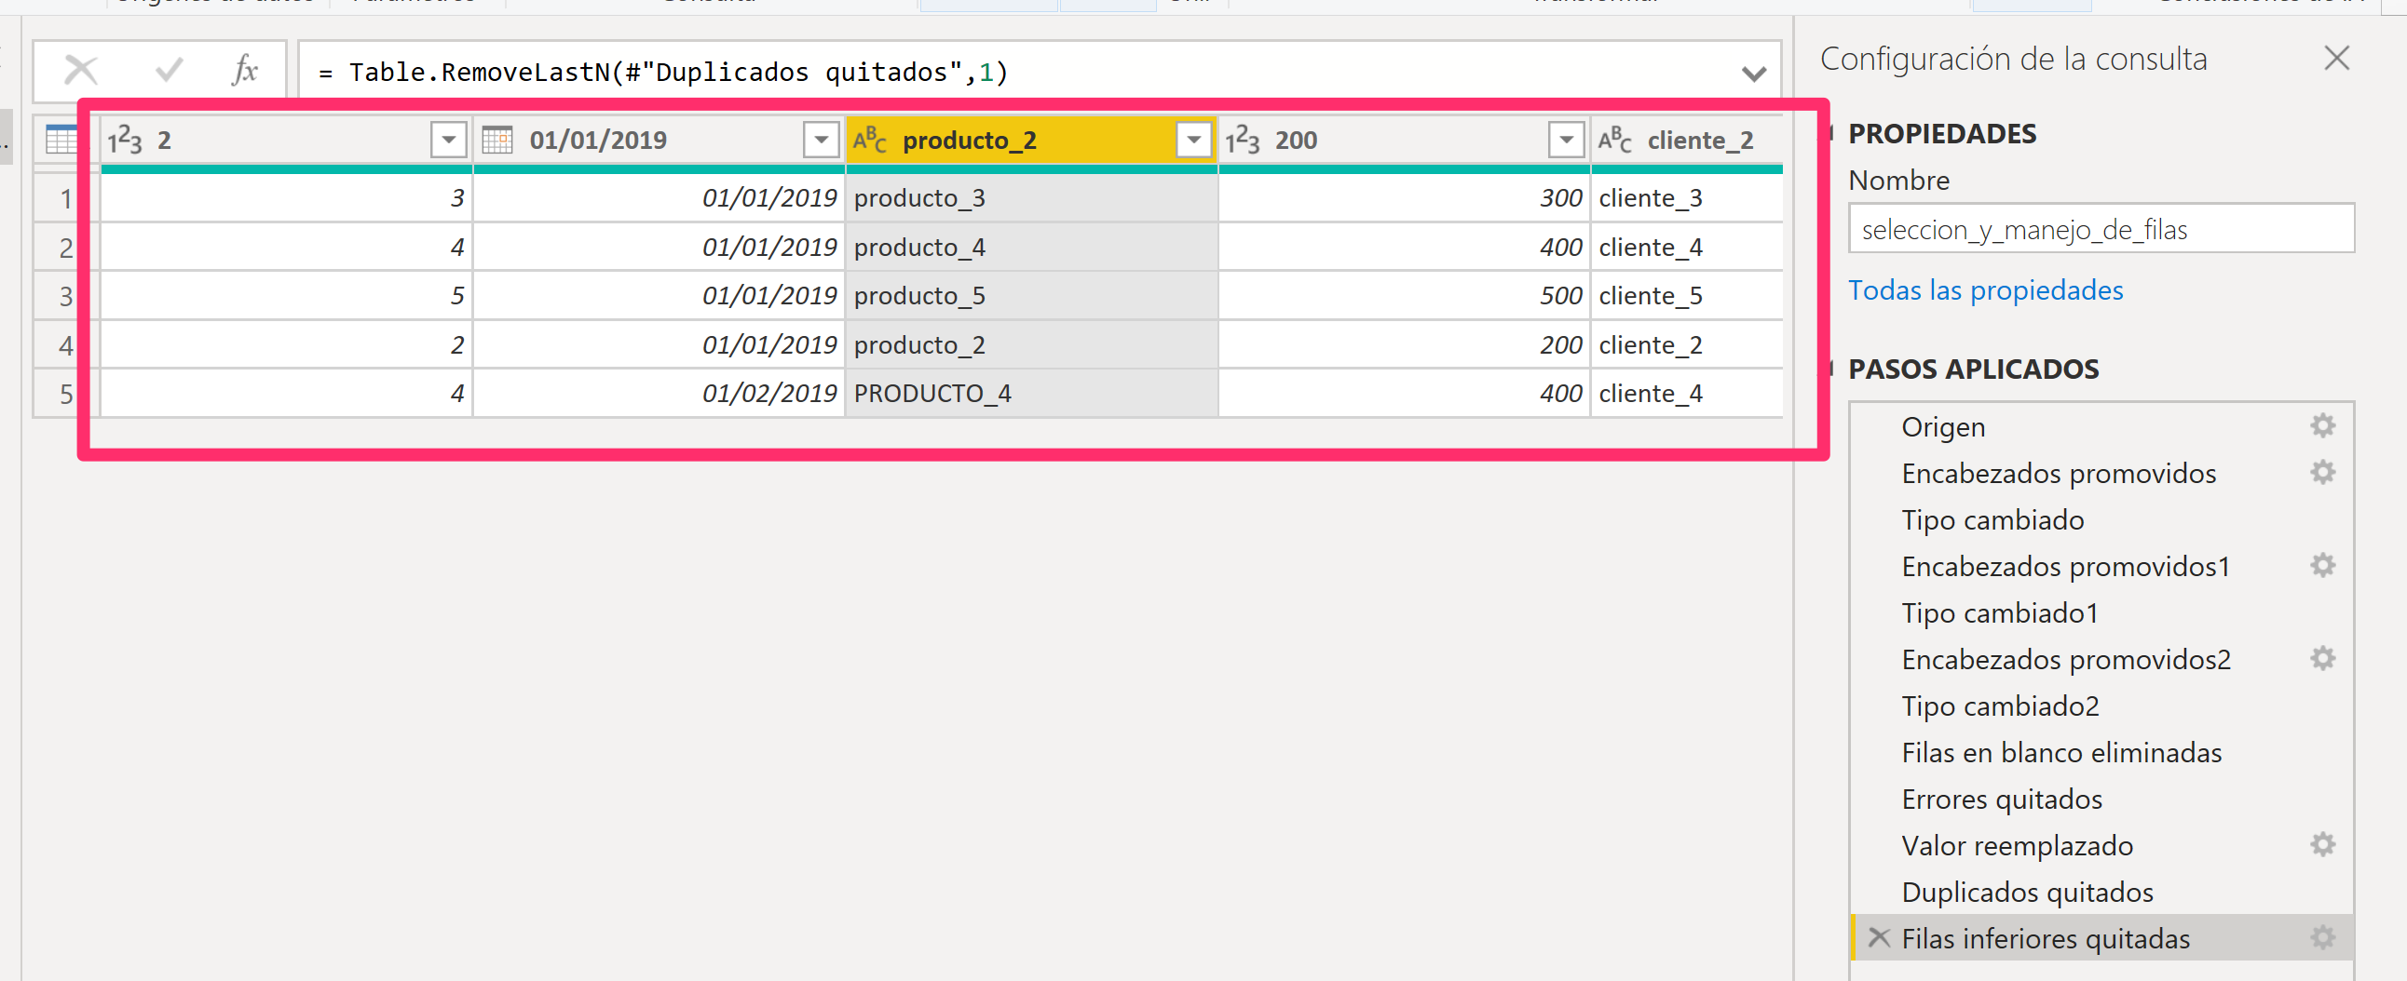Click the cell PRODUCTO_4
This screenshot has height=981, width=2407.
[1030, 395]
